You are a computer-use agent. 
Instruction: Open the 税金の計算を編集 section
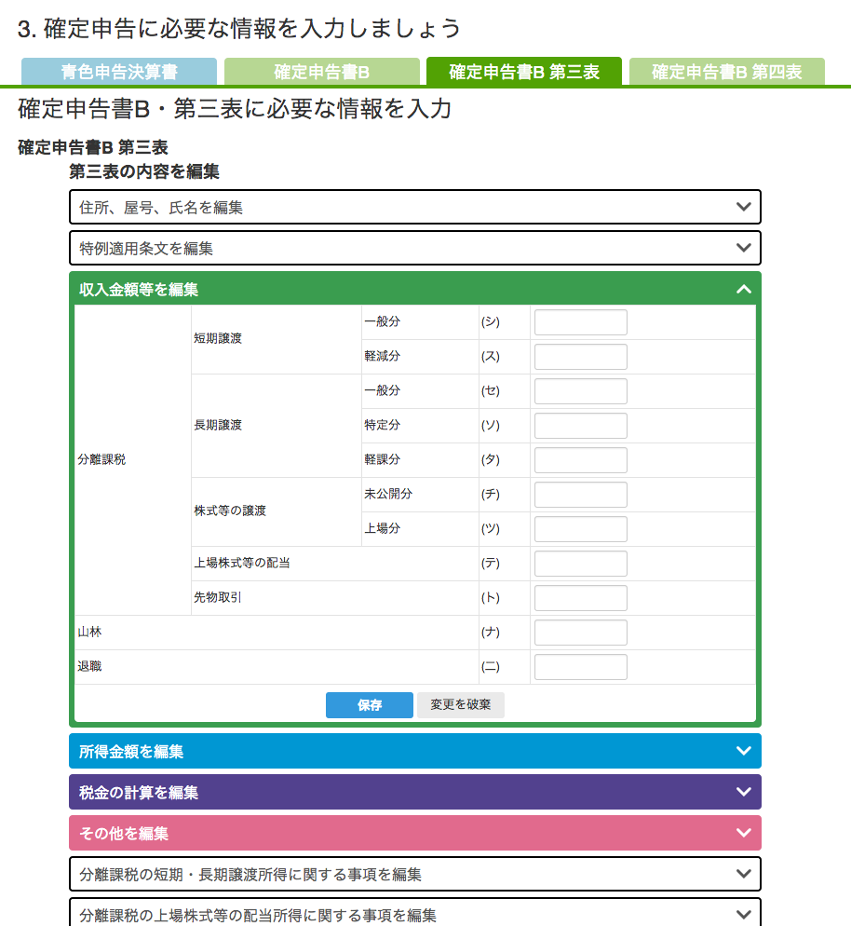[414, 792]
